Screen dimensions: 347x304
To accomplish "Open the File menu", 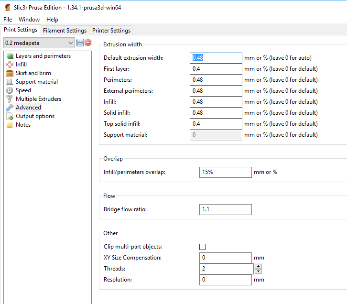I will pos(8,20).
